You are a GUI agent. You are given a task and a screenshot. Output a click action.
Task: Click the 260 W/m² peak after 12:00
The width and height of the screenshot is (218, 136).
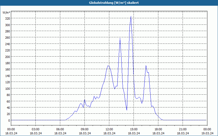[120, 38]
